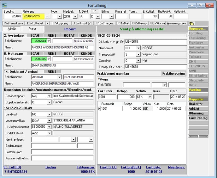This screenshot has height=178, width=217.
Task: Switch to the Varor tab
Action: (x=32, y=29)
